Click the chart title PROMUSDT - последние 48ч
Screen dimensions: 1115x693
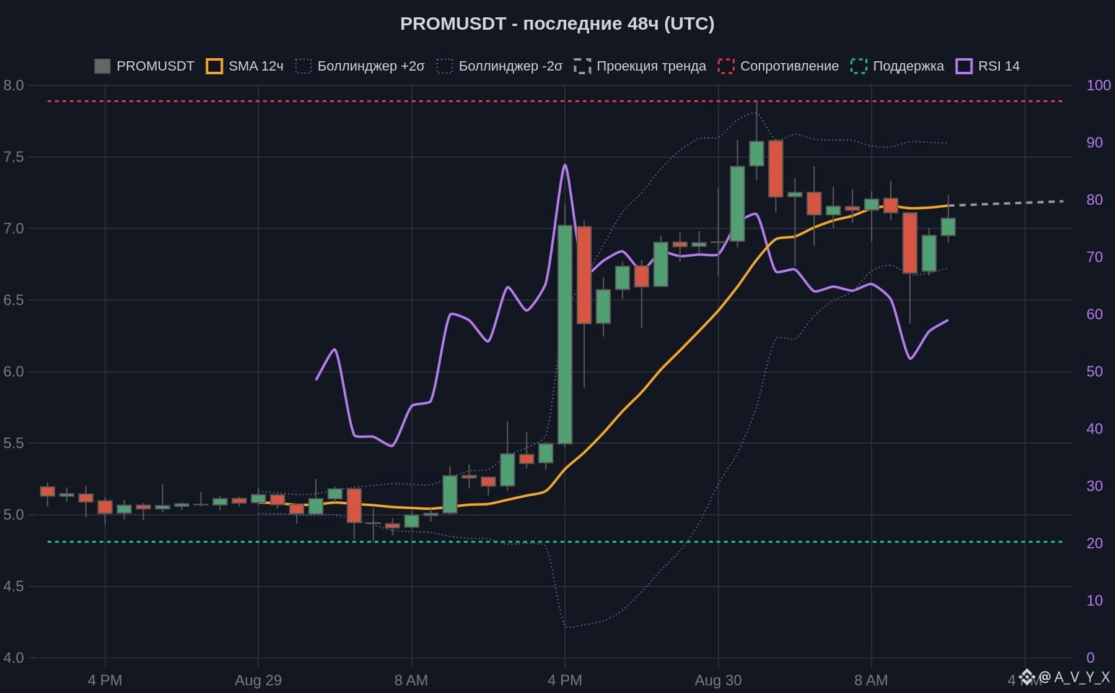click(x=557, y=24)
